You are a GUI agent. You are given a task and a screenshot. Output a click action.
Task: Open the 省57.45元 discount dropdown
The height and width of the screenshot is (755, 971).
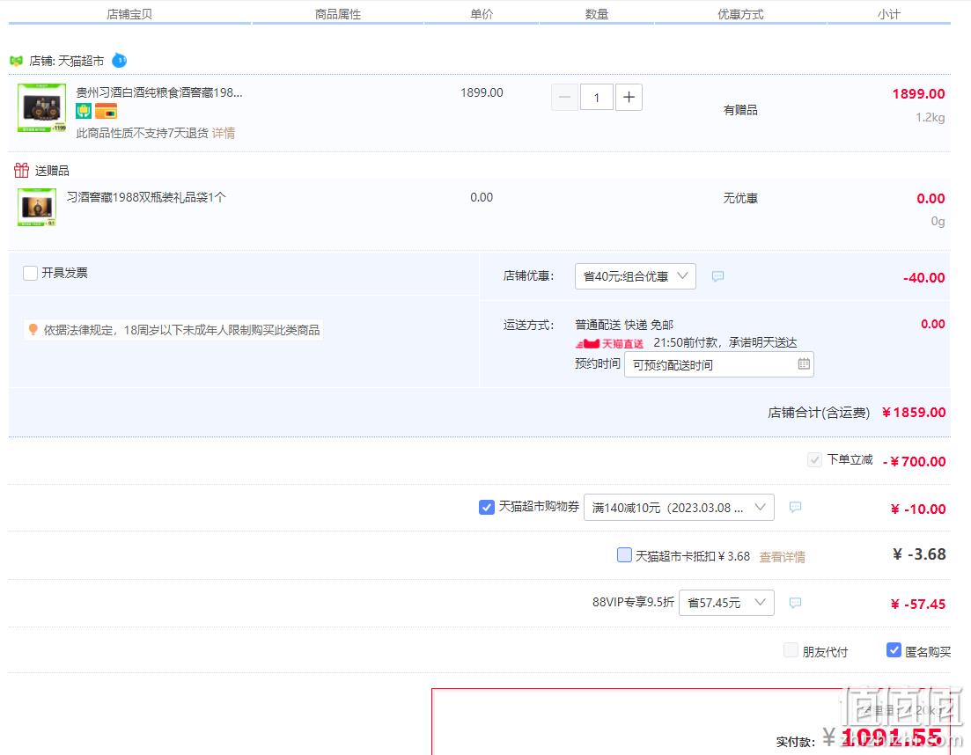click(726, 603)
